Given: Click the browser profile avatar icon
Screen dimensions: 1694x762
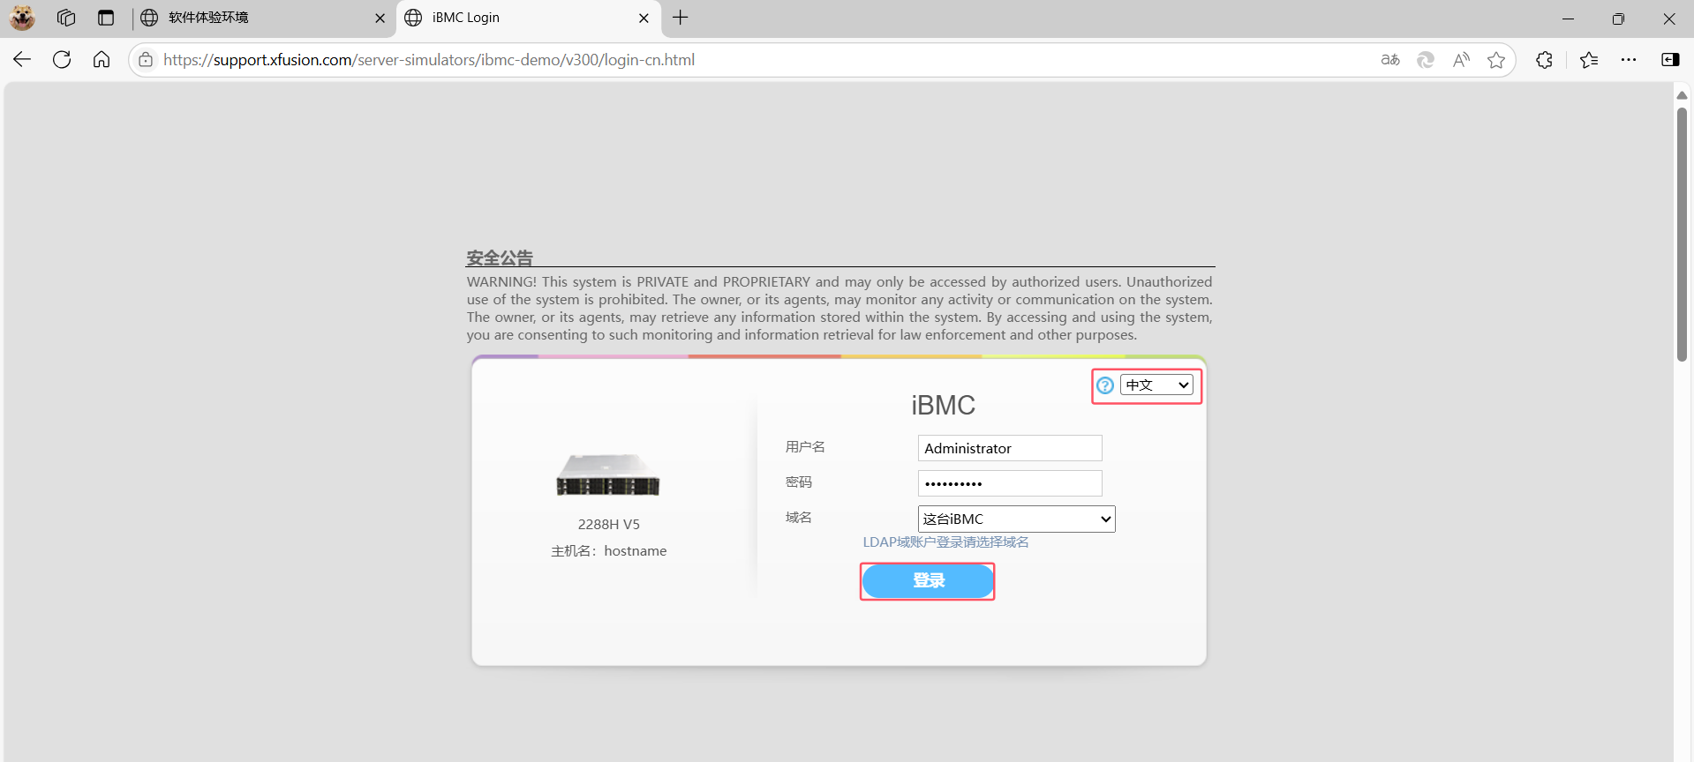Looking at the screenshot, I should coord(22,18).
